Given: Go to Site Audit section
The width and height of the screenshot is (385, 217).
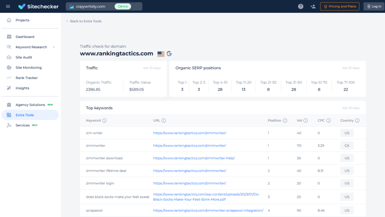Looking at the screenshot, I should [x=24, y=57].
